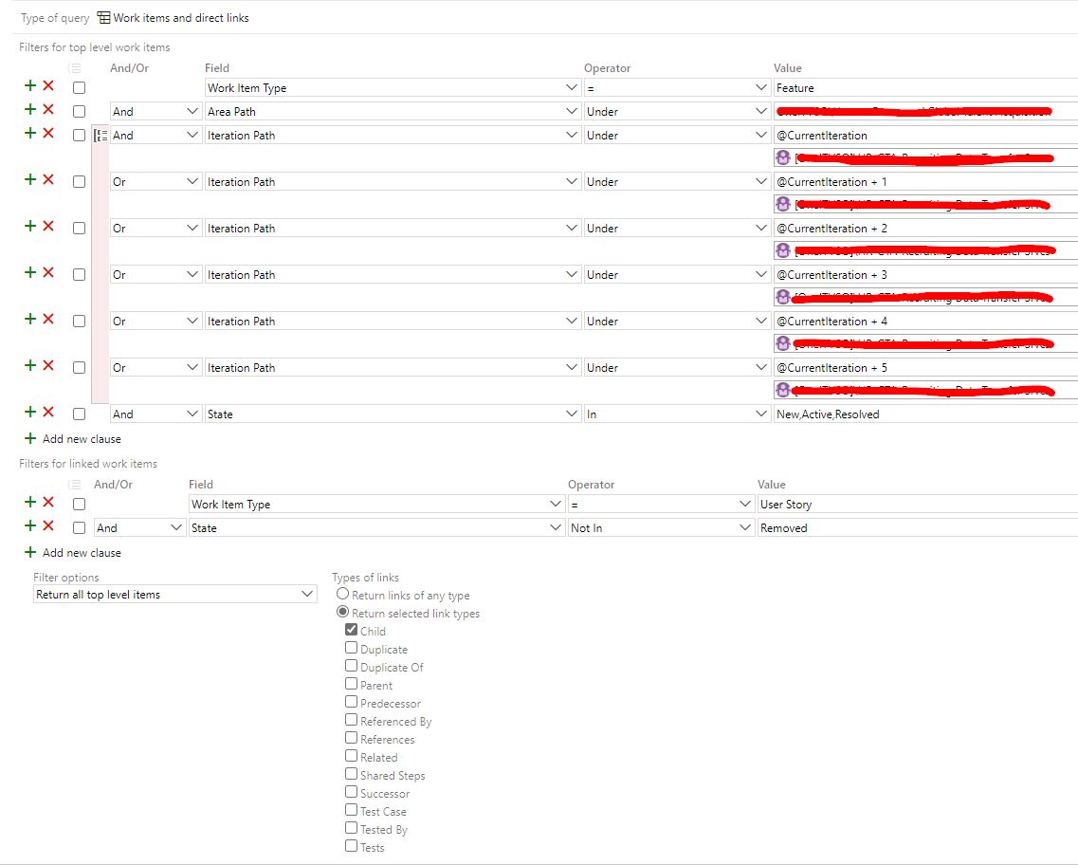Screen dimensions: 1078x865
Task: Insert clause above the Area Path row
Action: coord(30,109)
